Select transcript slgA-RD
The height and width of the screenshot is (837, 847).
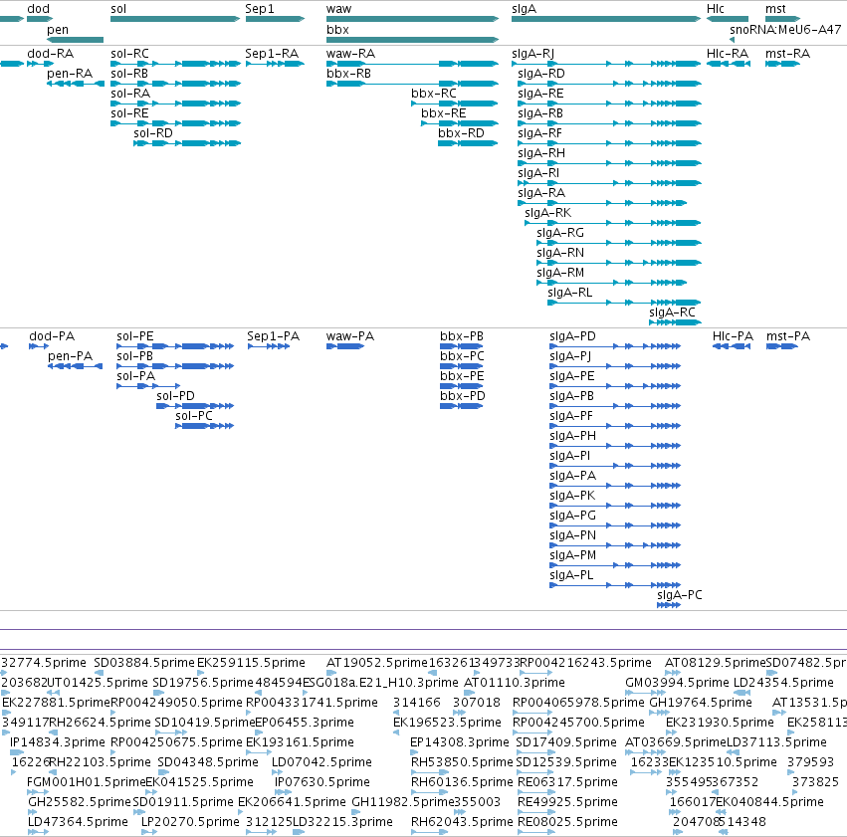click(x=541, y=74)
